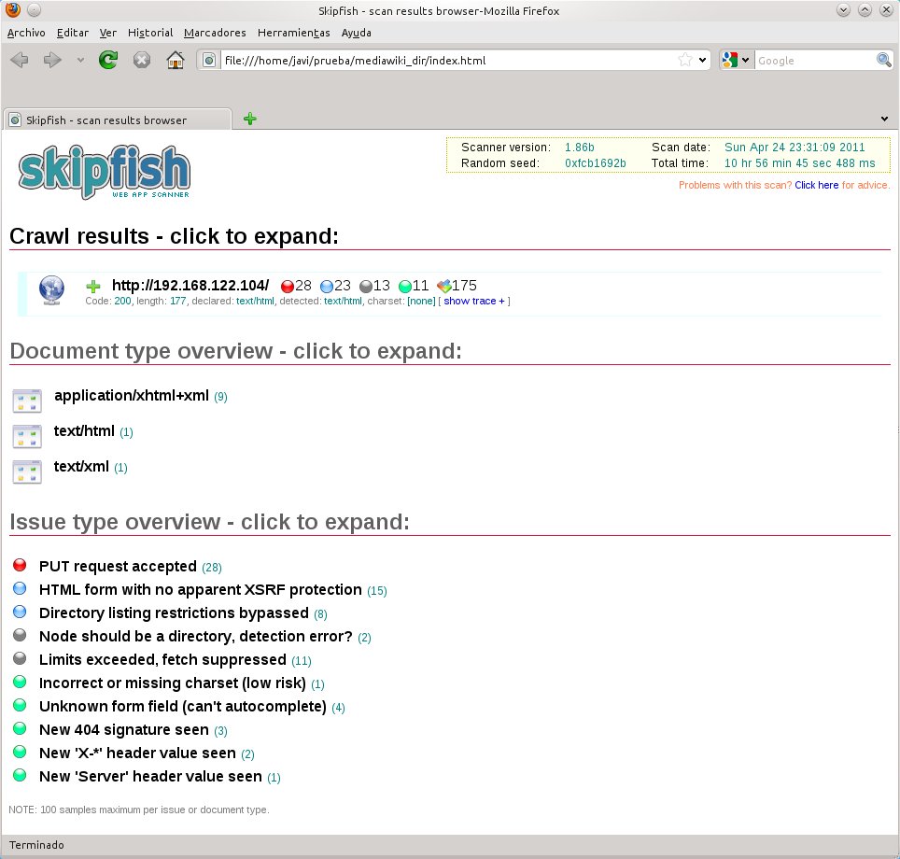Screen dimensions: 900x859
Task: Click the globe icon next to the crawled URL
Action: tap(51, 289)
